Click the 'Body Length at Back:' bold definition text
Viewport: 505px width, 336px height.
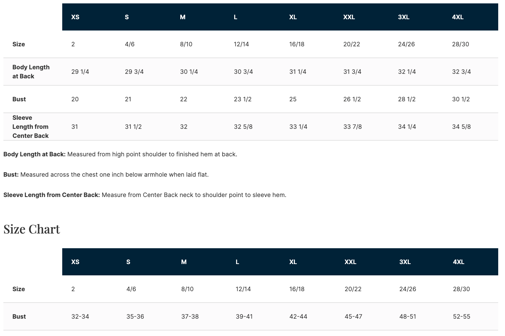[x=34, y=154]
